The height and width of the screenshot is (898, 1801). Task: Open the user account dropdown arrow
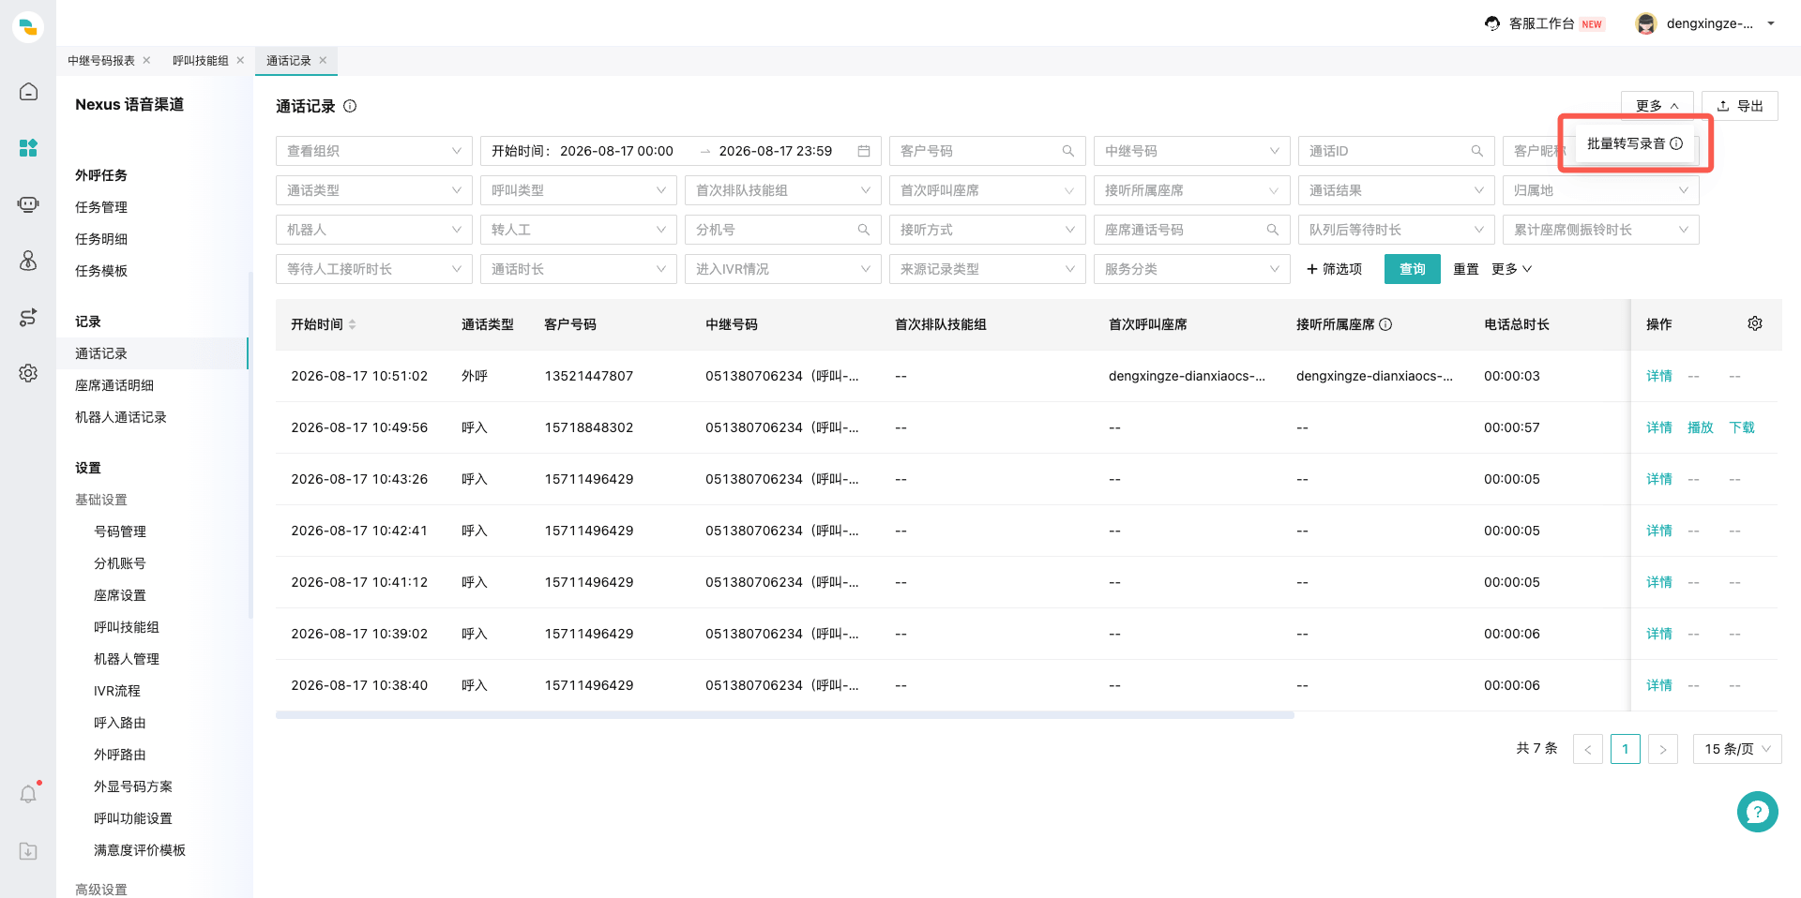tap(1771, 23)
